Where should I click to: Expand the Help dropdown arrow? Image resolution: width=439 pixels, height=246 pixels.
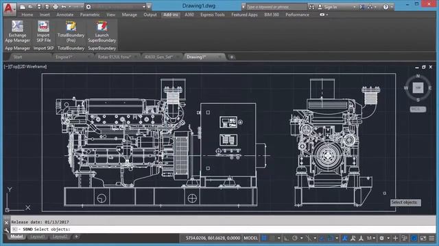(392, 7)
